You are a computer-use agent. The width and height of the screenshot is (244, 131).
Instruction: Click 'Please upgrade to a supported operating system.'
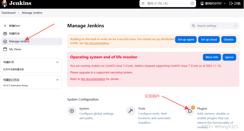pos(102,73)
